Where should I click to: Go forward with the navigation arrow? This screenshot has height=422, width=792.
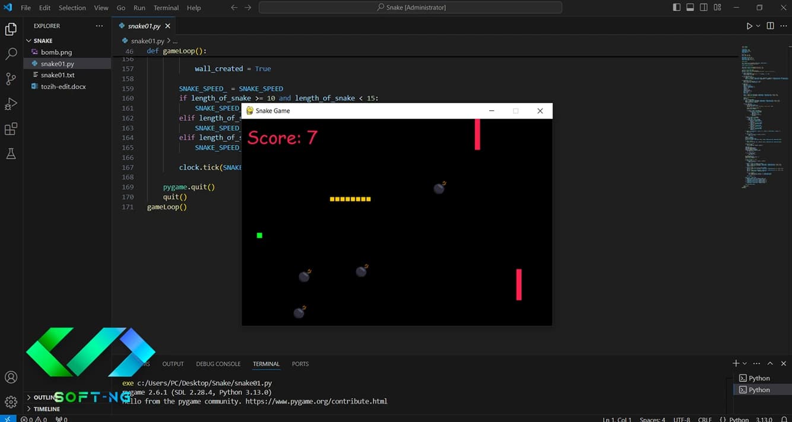point(248,8)
